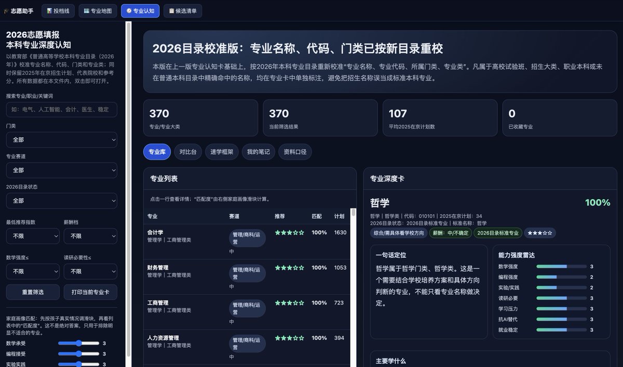The height and width of the screenshot is (367, 623).
Task: Click the 志愿助手 logo icon
Action: click(6, 10)
